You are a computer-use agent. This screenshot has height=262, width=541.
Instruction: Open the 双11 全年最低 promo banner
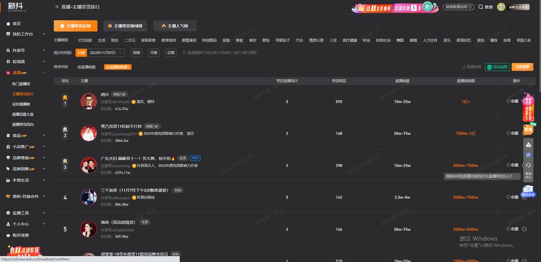(395, 7)
